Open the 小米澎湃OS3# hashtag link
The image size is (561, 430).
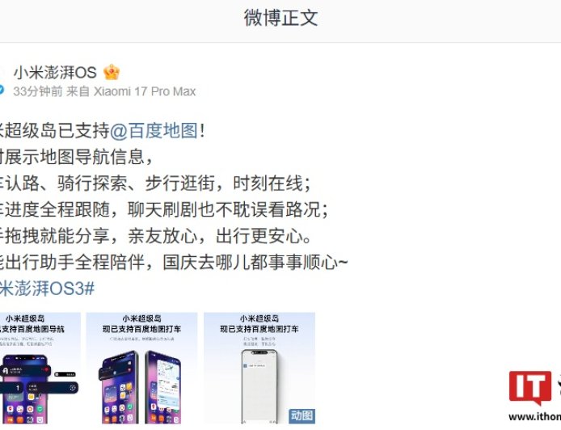tap(47, 289)
